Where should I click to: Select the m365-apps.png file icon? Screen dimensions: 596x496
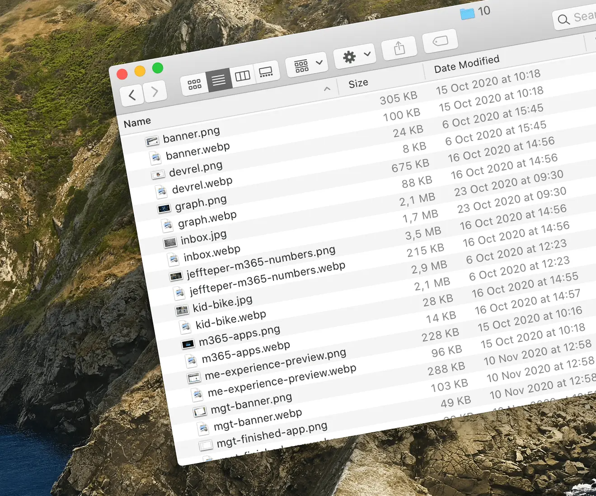(188, 345)
